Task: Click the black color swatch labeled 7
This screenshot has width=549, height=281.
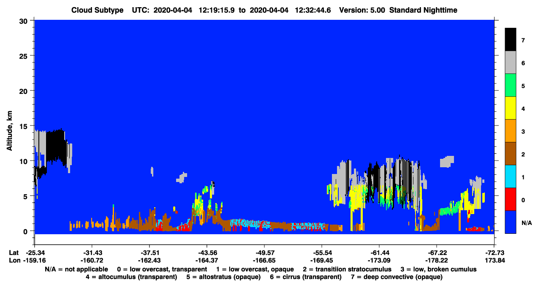Action: [x=511, y=40]
